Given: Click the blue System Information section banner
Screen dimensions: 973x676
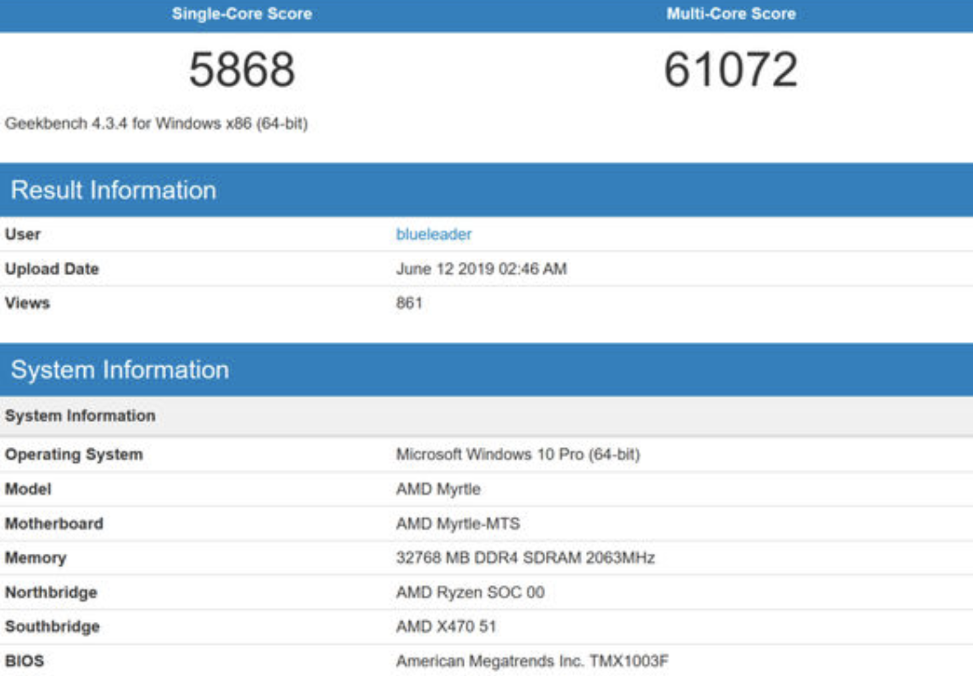Looking at the screenshot, I should coord(487,370).
